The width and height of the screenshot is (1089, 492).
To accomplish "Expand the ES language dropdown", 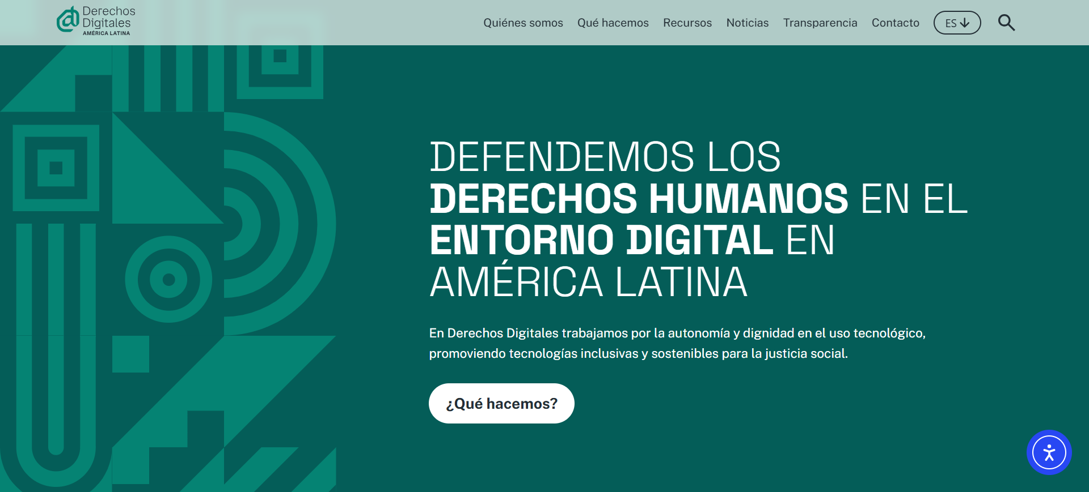I will tap(957, 23).
